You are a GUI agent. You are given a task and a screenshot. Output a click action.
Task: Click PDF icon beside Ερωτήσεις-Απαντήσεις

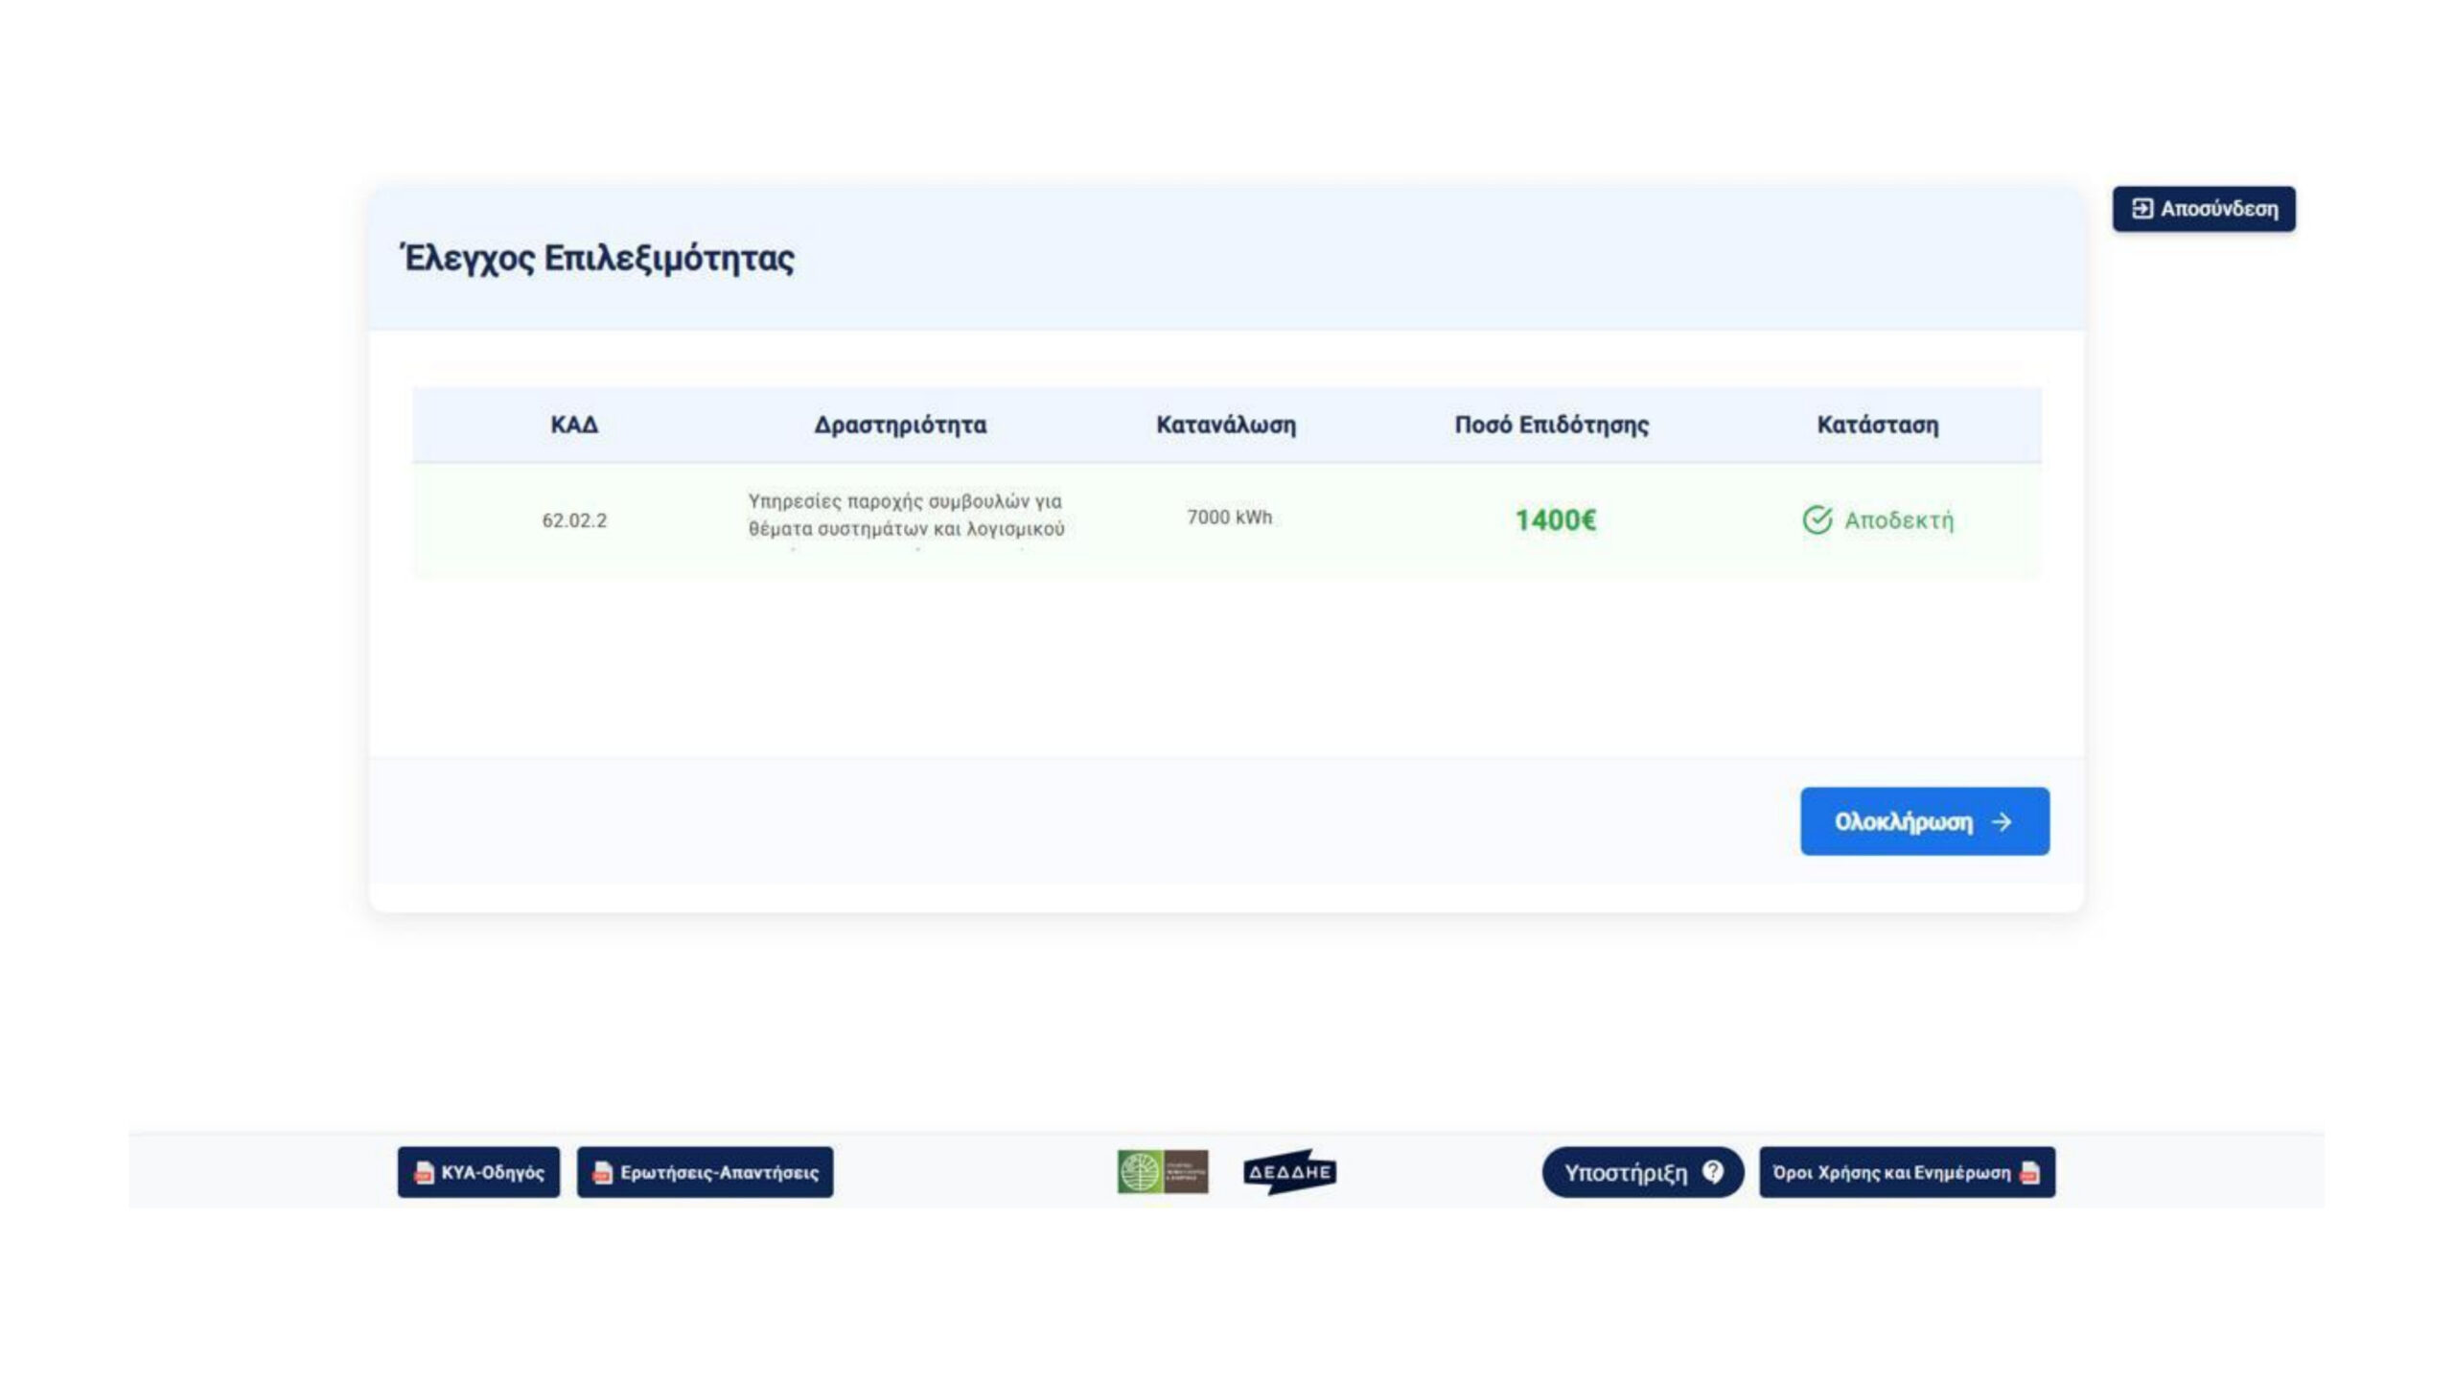click(x=602, y=1173)
